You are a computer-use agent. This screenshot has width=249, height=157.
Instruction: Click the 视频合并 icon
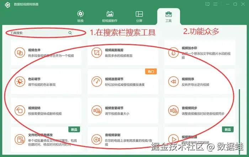tap(20, 52)
